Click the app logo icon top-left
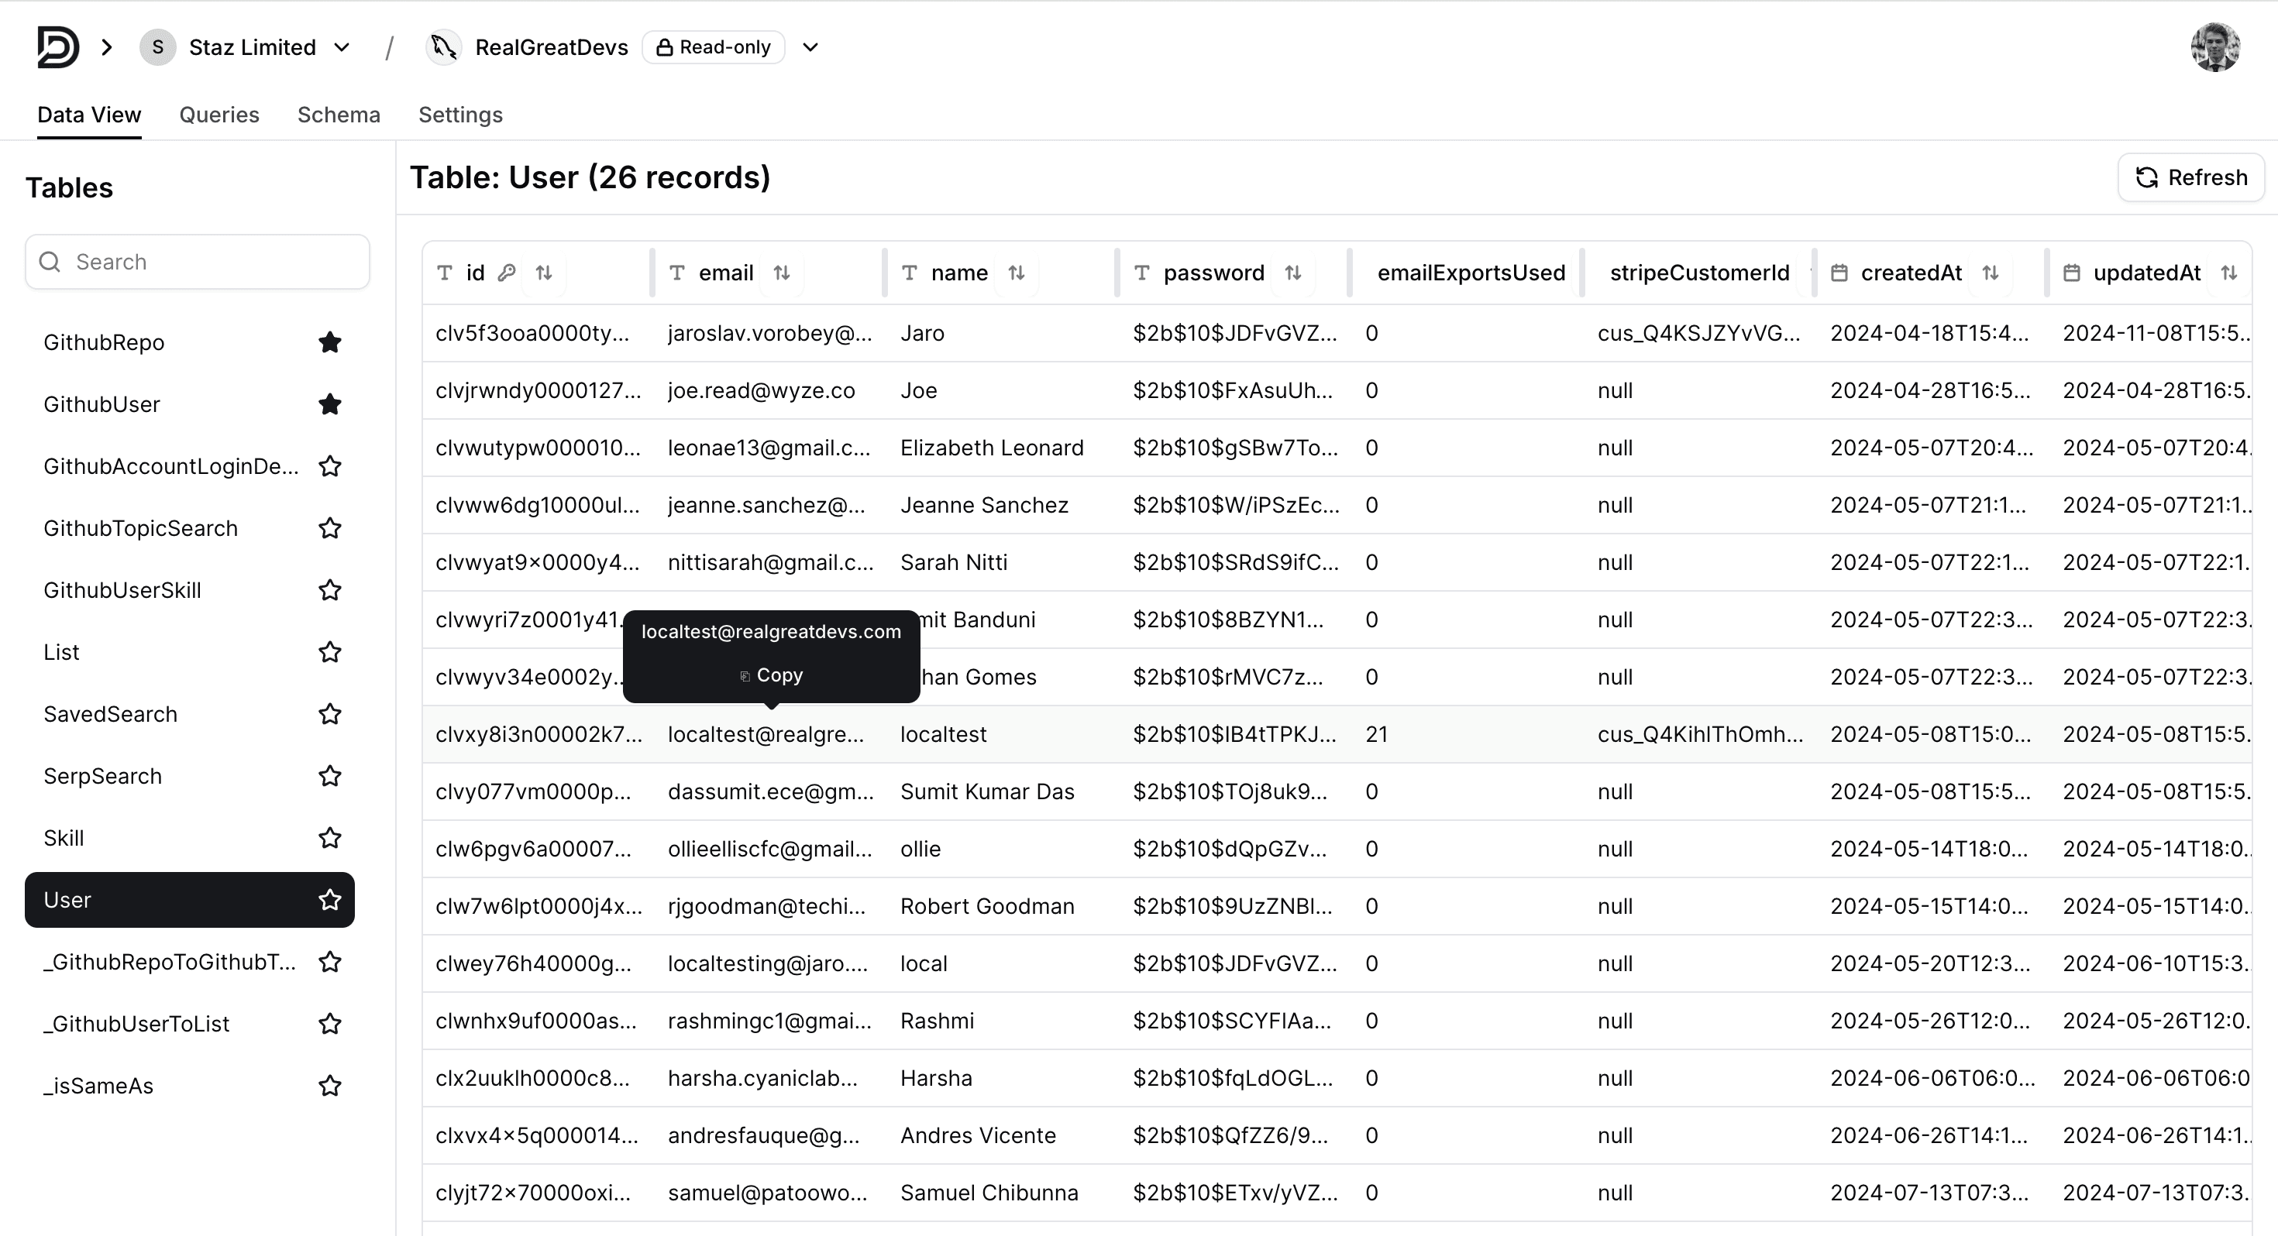This screenshot has height=1236, width=2278. [57, 47]
